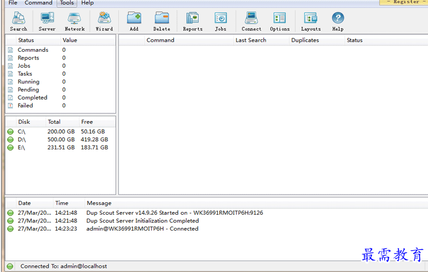Sort by the Command column header
Image resolution: width=428 pixels, height=272 pixels.
189,40
